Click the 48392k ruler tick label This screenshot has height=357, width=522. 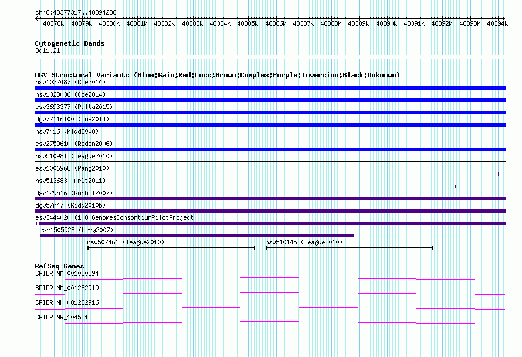(442, 23)
